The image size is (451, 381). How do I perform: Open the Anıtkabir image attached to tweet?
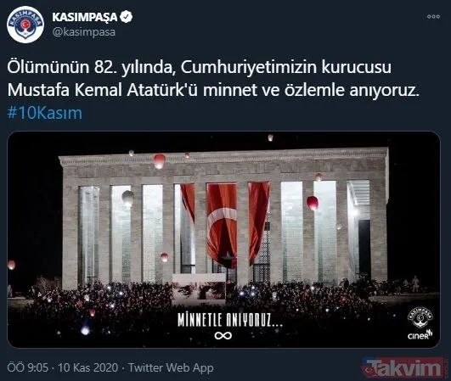click(x=223, y=239)
